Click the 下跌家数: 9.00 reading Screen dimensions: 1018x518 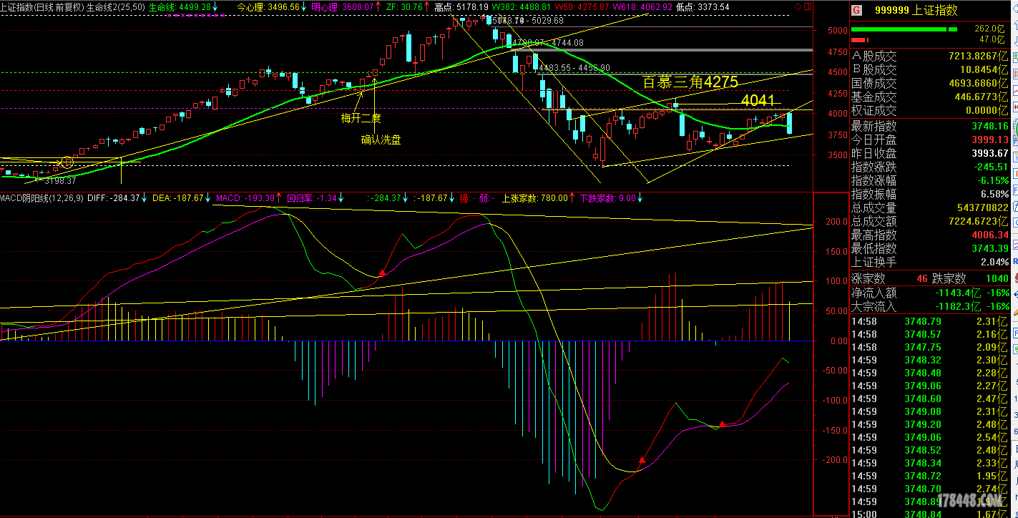[607, 197]
